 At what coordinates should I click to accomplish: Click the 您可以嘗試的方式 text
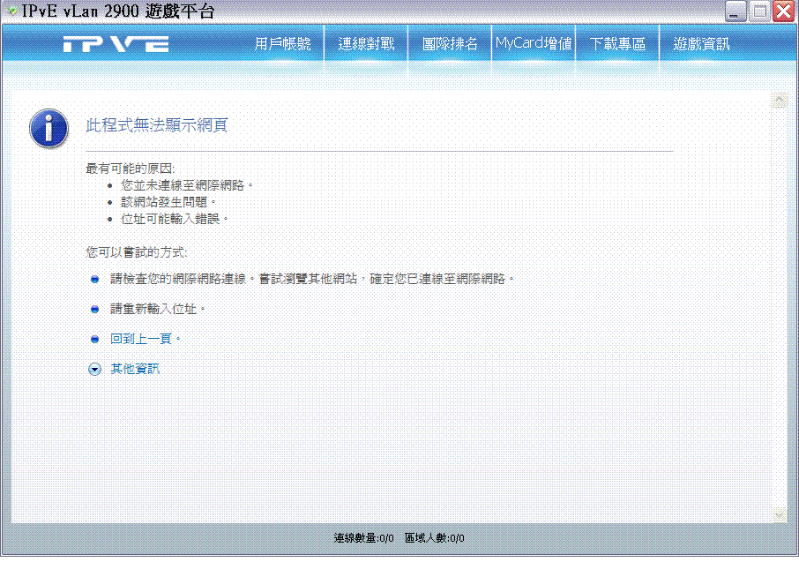click(x=136, y=252)
